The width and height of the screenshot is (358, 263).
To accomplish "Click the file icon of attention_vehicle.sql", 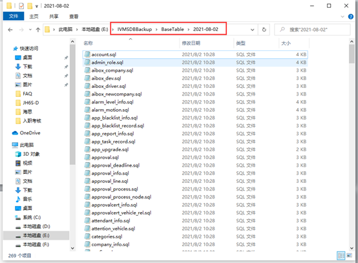I will click(87, 229).
